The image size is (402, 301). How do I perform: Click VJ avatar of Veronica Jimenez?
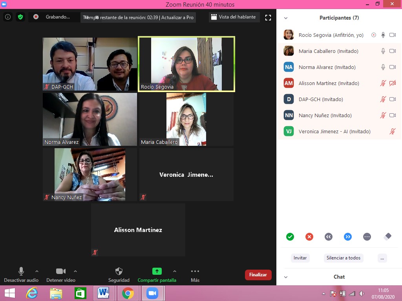click(x=289, y=131)
